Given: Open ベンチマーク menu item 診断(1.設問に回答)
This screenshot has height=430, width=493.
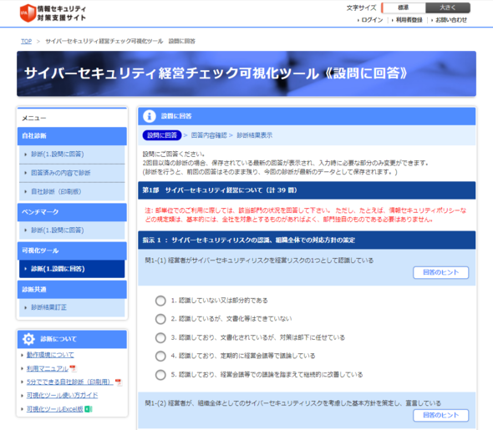Looking at the screenshot, I should 72,230.
